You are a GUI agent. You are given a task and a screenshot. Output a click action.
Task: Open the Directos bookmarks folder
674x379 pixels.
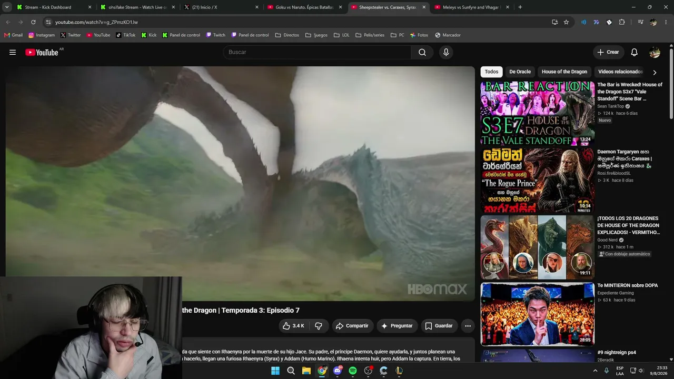(287, 35)
